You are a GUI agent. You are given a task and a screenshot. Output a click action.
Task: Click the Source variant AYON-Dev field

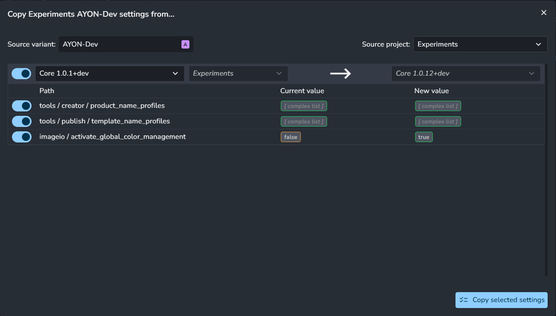(120, 44)
